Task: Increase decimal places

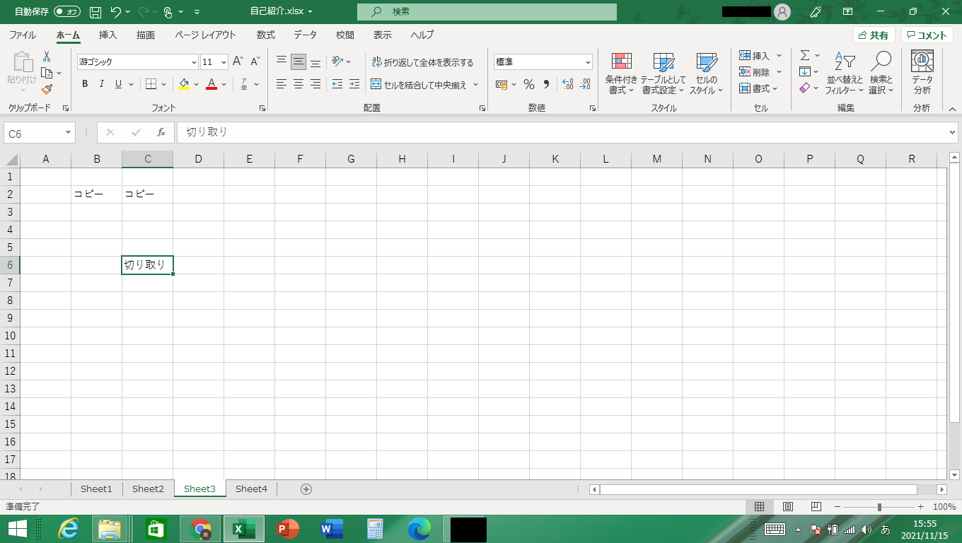Action: pos(568,84)
